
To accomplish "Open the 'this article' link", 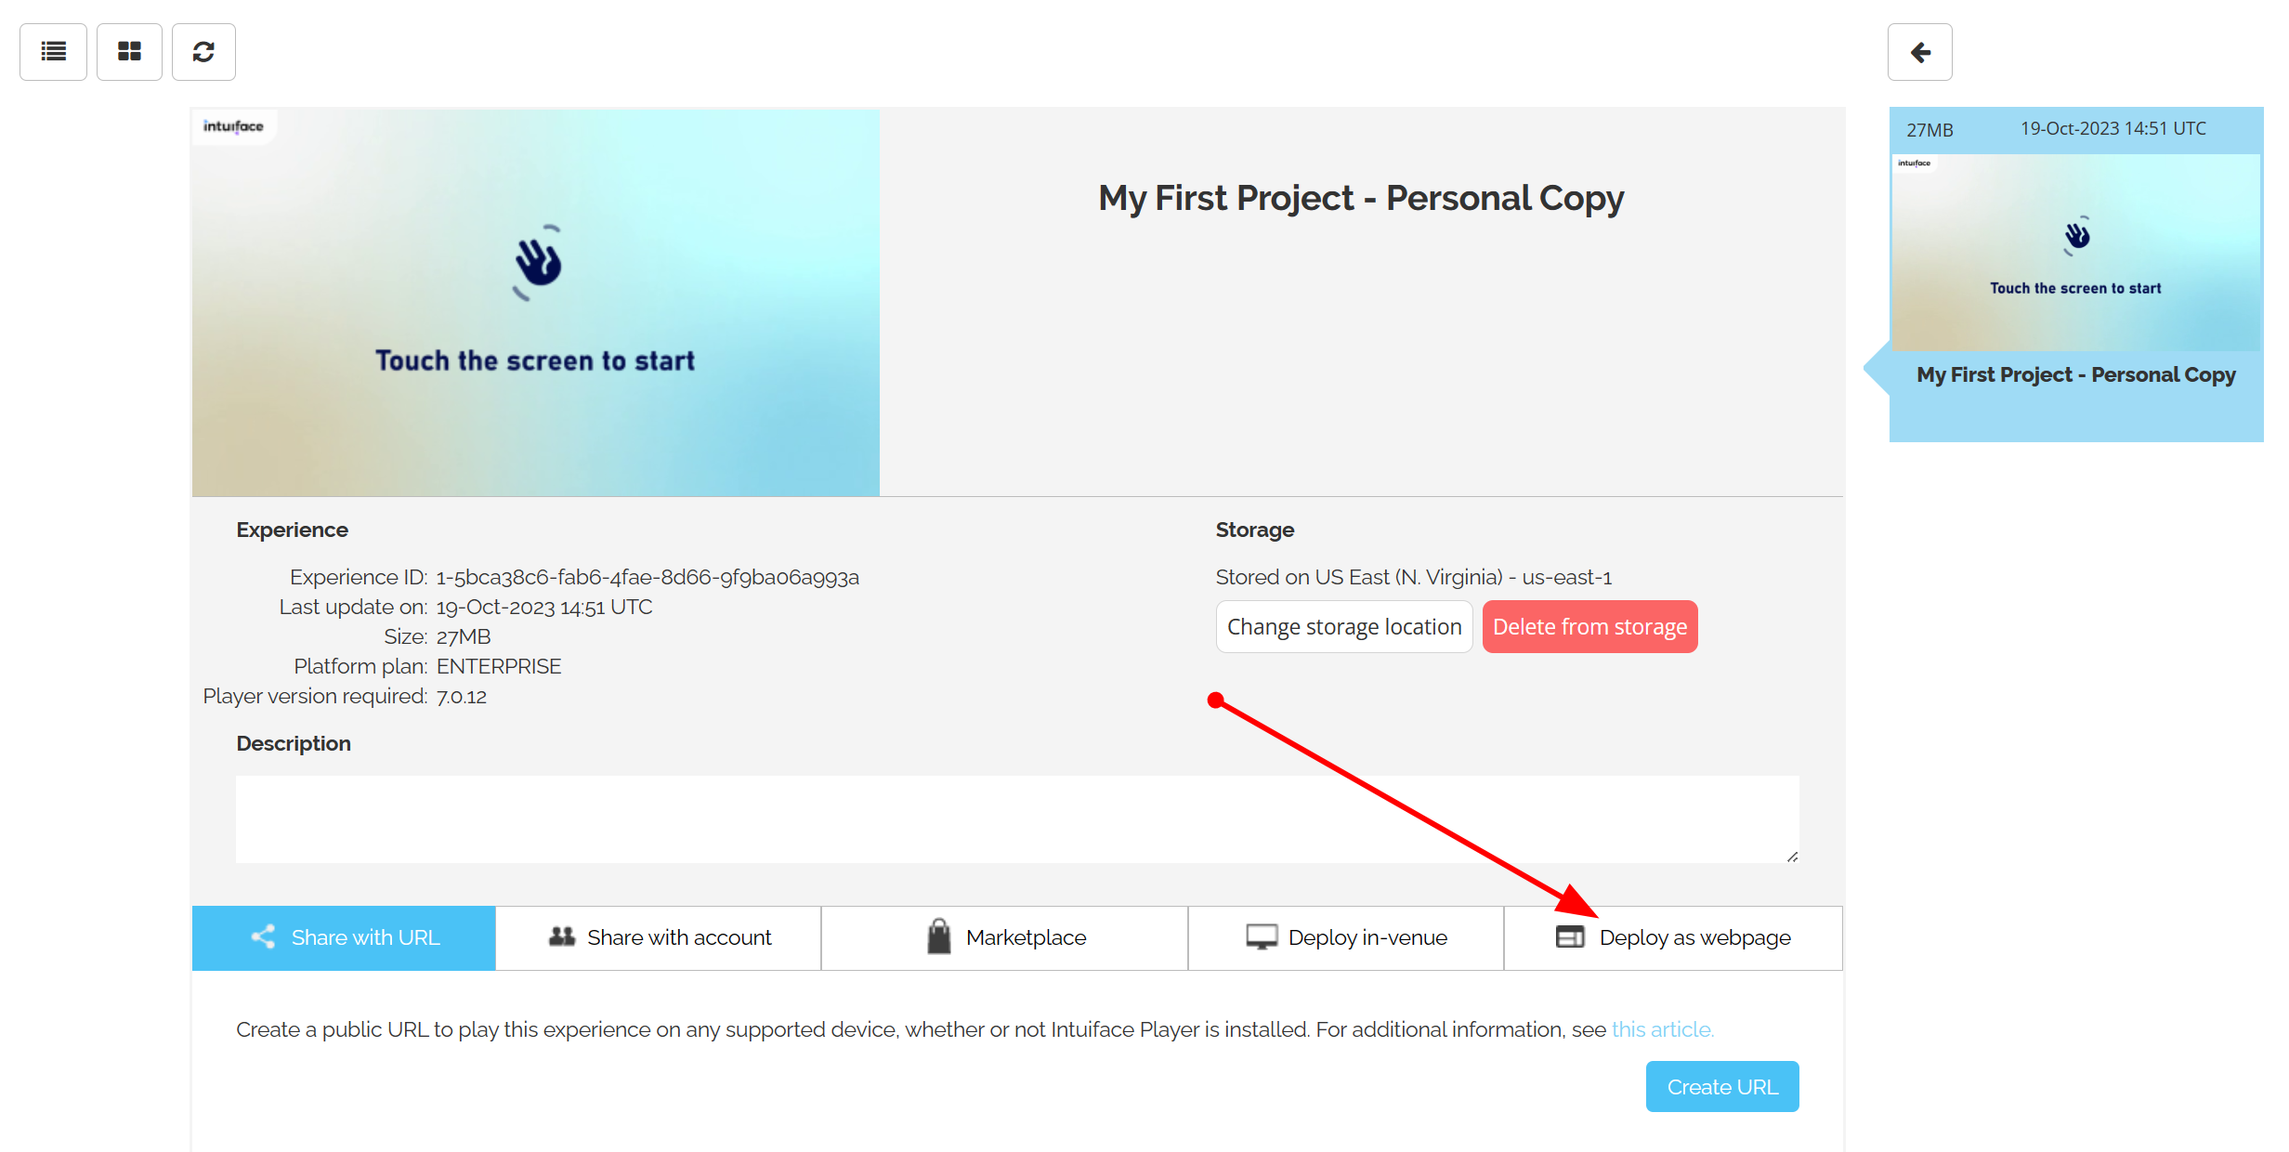I will tap(1662, 1028).
